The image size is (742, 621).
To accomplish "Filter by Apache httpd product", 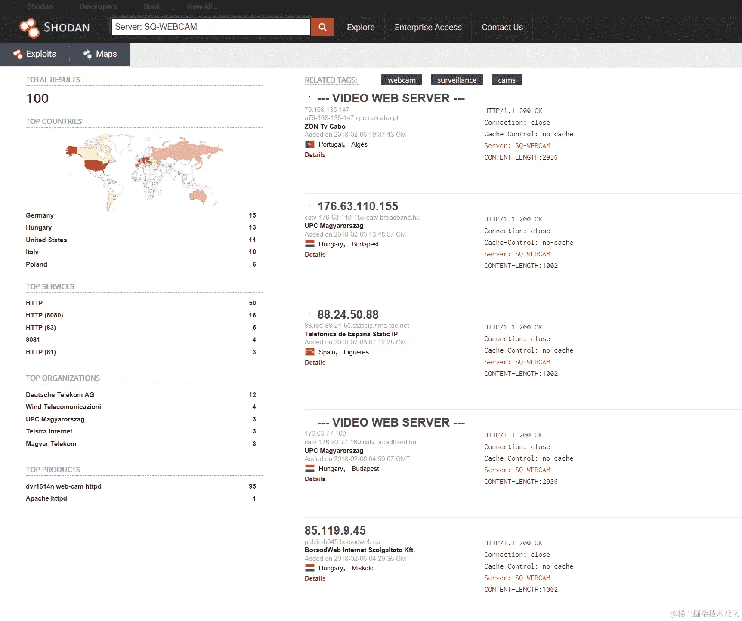I will click(46, 498).
